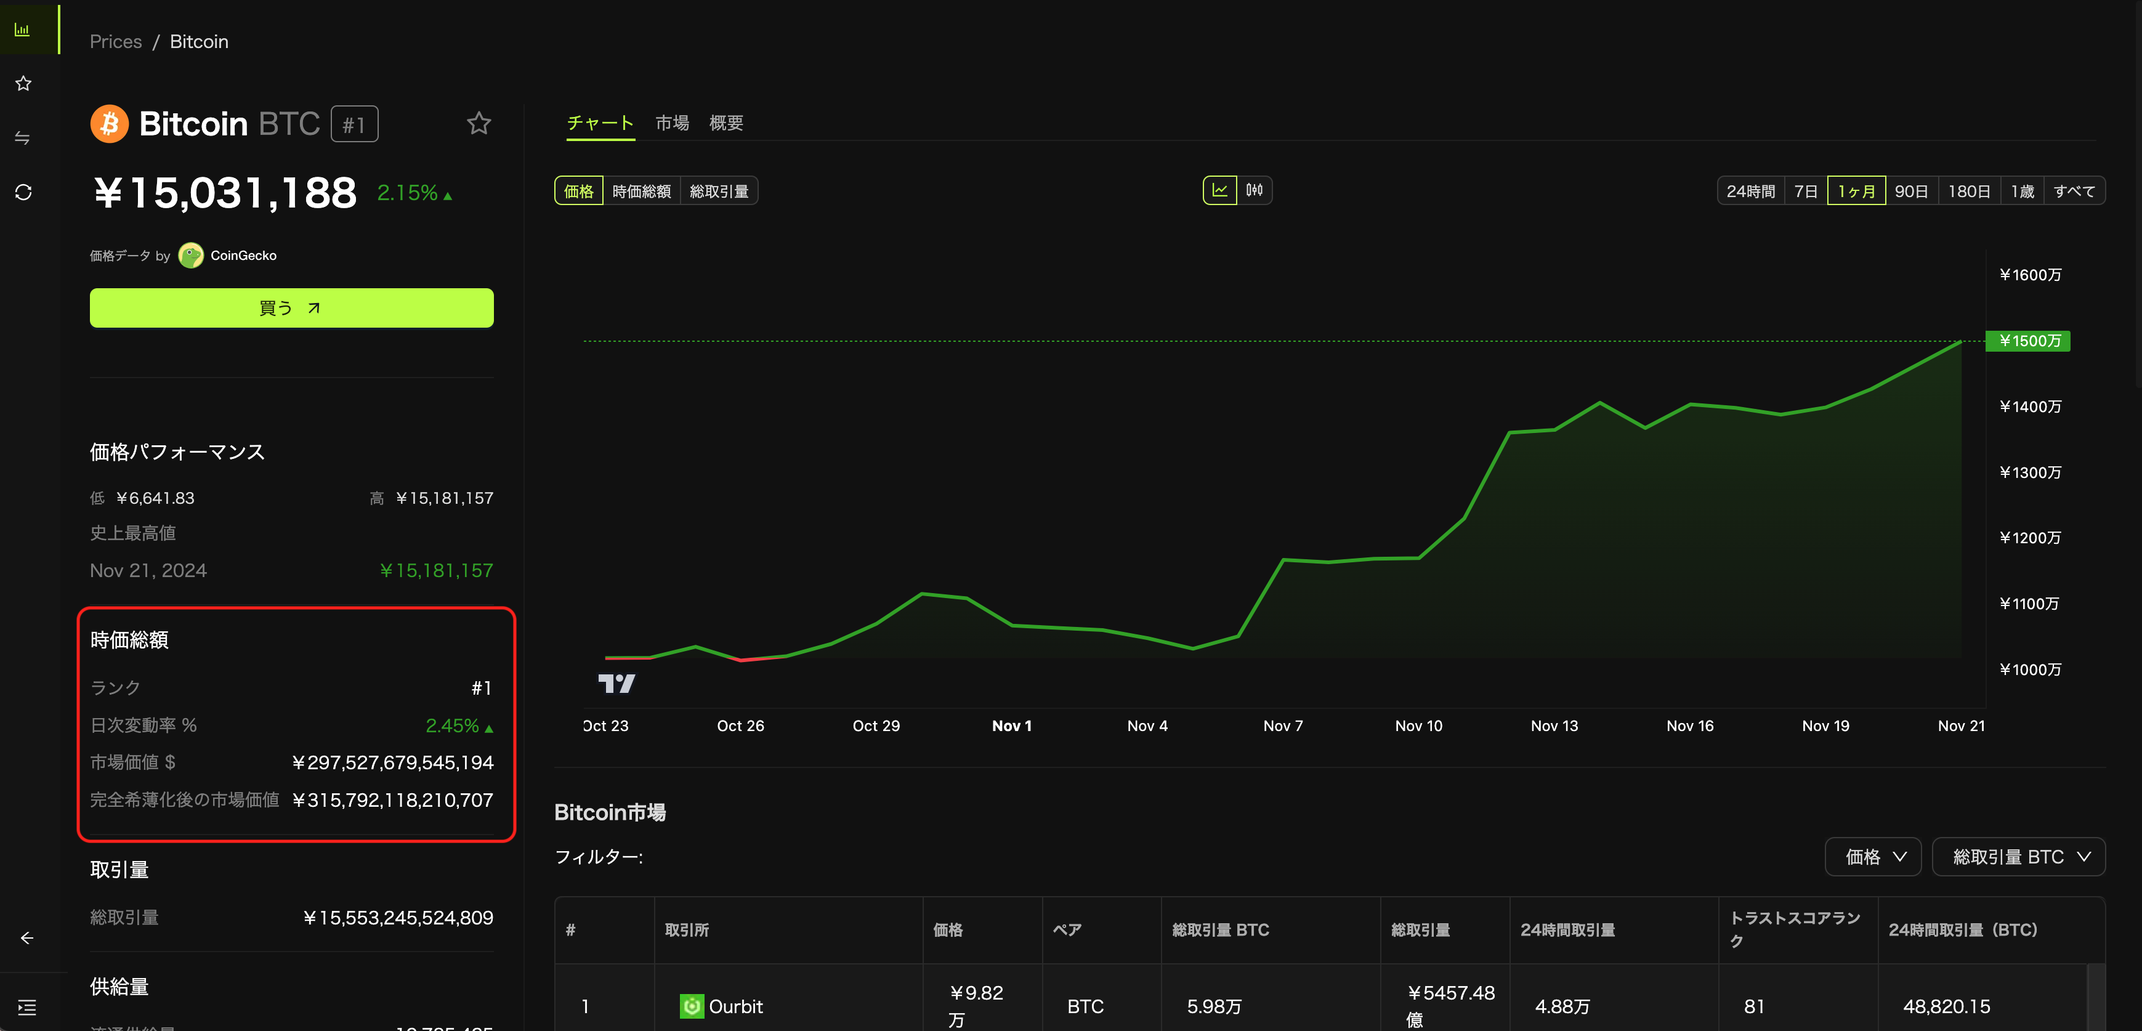
Task: Switch to the 市場 tab
Action: tap(672, 123)
